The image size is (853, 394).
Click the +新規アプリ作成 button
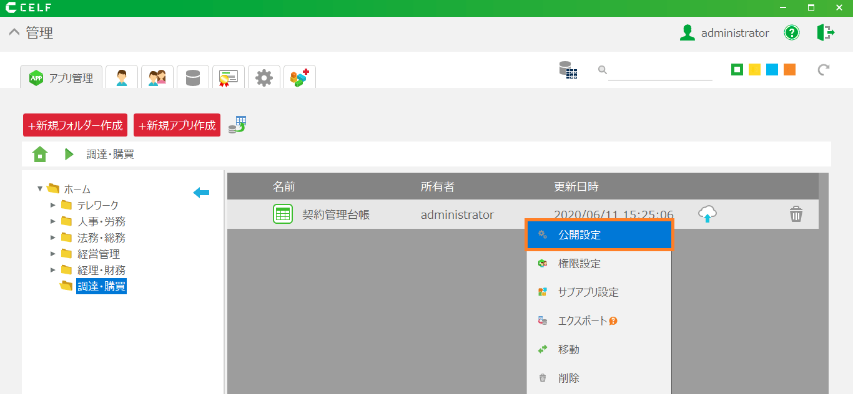click(177, 125)
